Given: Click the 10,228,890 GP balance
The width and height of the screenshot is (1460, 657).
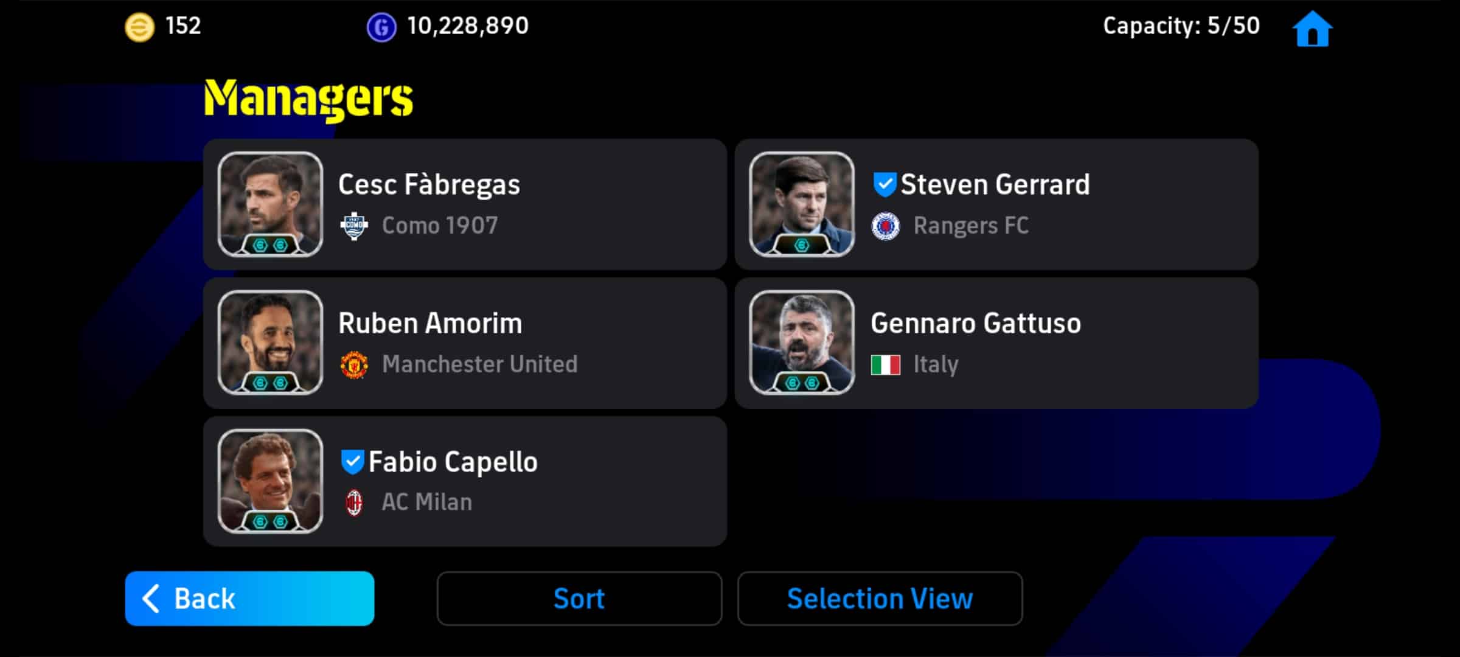Looking at the screenshot, I should click(467, 26).
